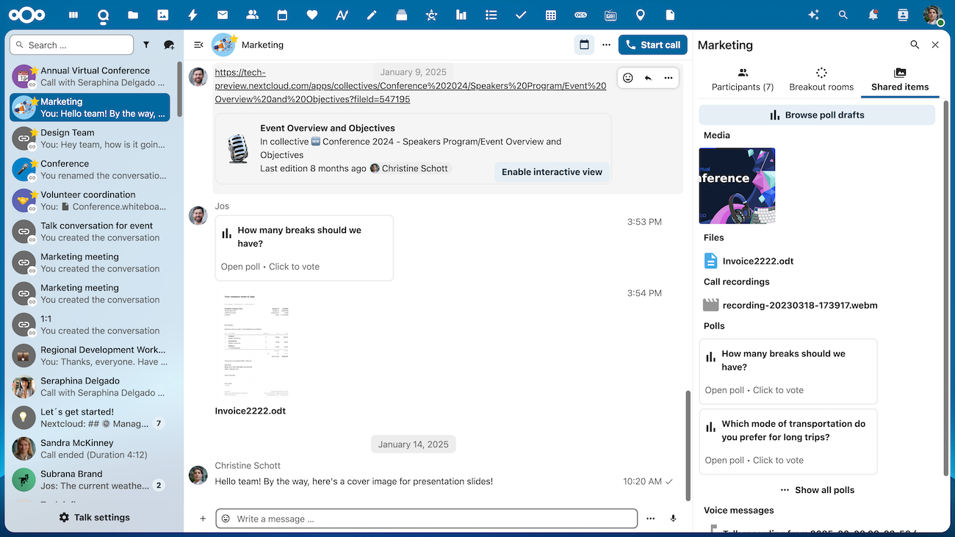Click the Start call button
Viewport: 955px width, 537px height.
(x=652, y=45)
